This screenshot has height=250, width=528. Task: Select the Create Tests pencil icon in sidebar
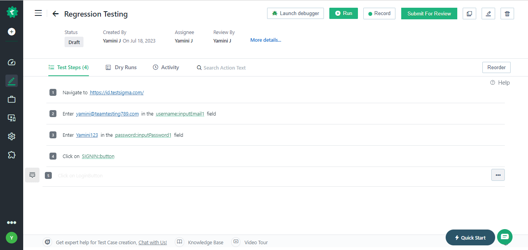click(x=11, y=81)
